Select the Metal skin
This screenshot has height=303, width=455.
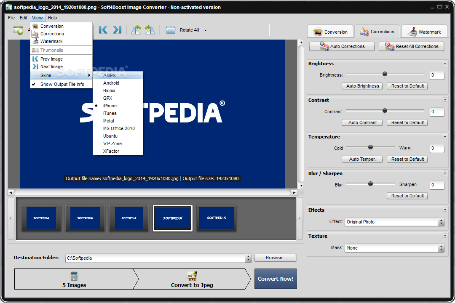point(118,121)
